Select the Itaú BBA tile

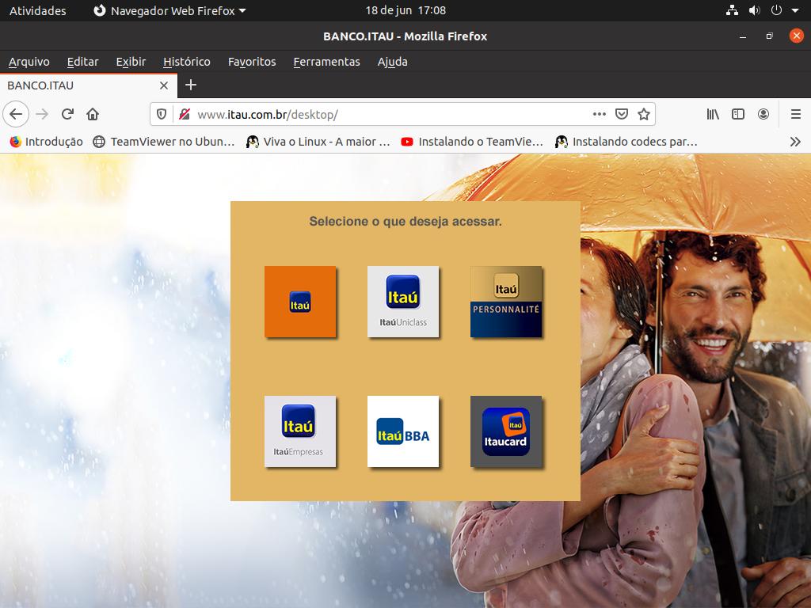point(403,431)
